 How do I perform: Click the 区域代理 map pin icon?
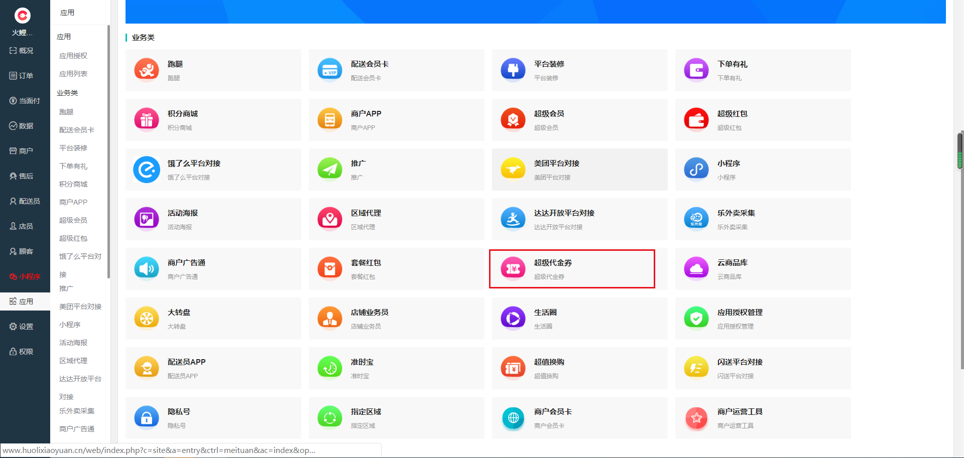[330, 219]
